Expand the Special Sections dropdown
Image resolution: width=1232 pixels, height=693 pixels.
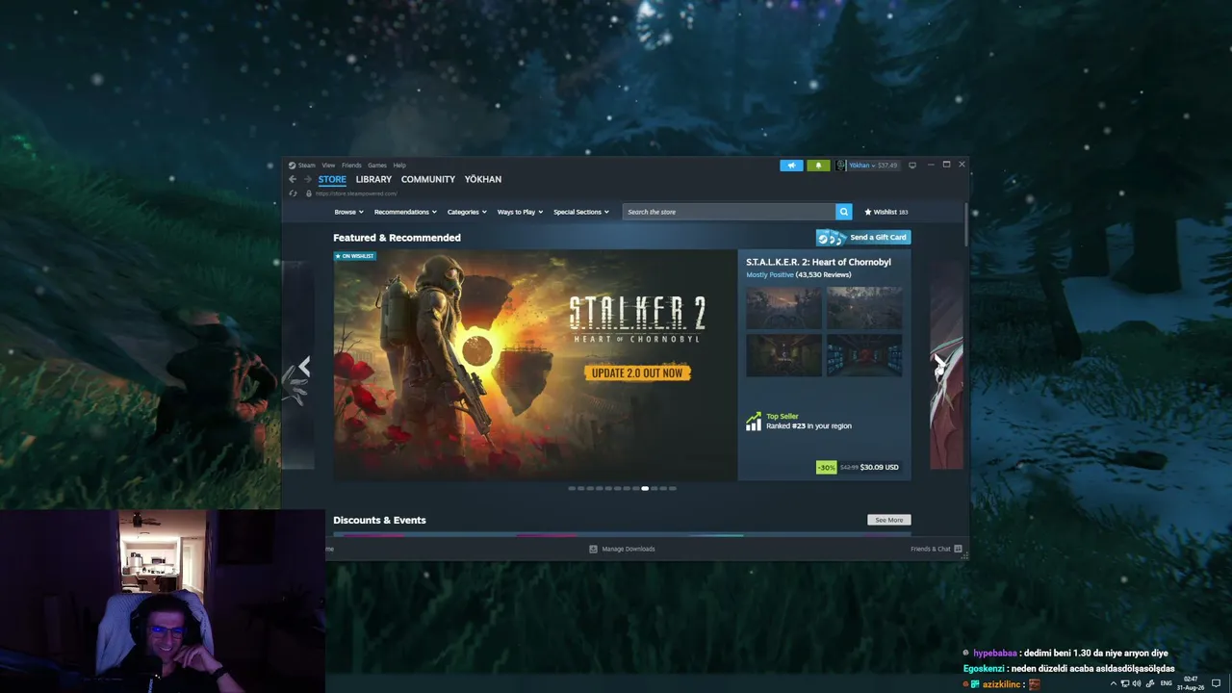tap(581, 212)
